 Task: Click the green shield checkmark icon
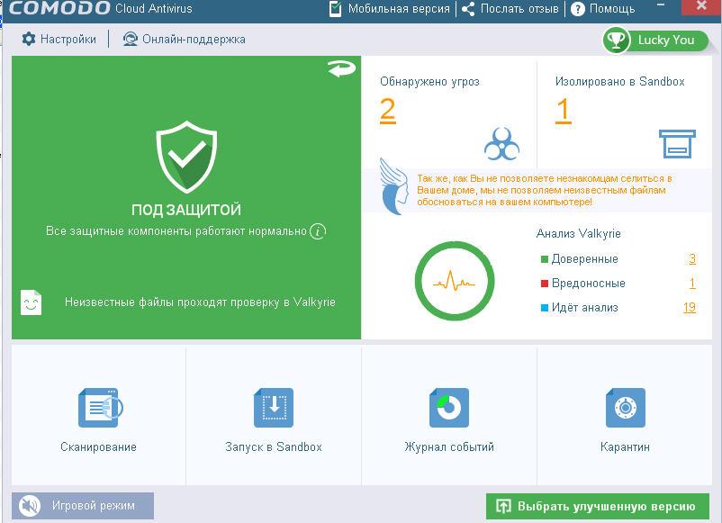186,157
